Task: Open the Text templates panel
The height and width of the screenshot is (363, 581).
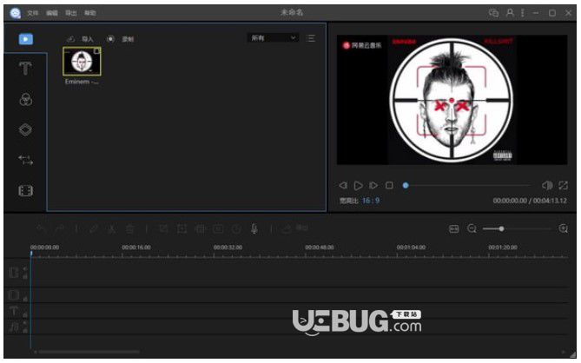Action: pyautogui.click(x=25, y=69)
